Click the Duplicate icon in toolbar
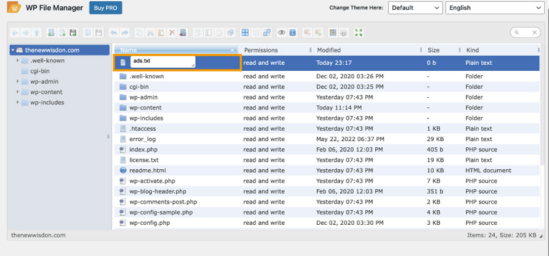The height and width of the screenshot is (256, 549). pos(198,32)
